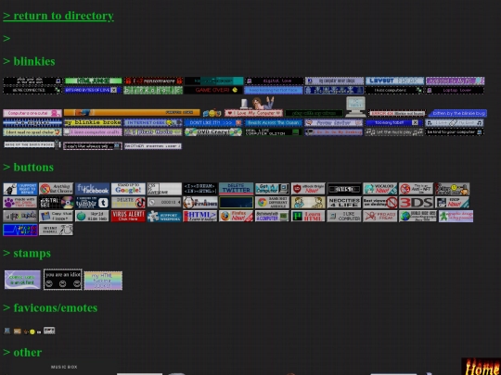Open the '3DS' button

click(x=417, y=203)
